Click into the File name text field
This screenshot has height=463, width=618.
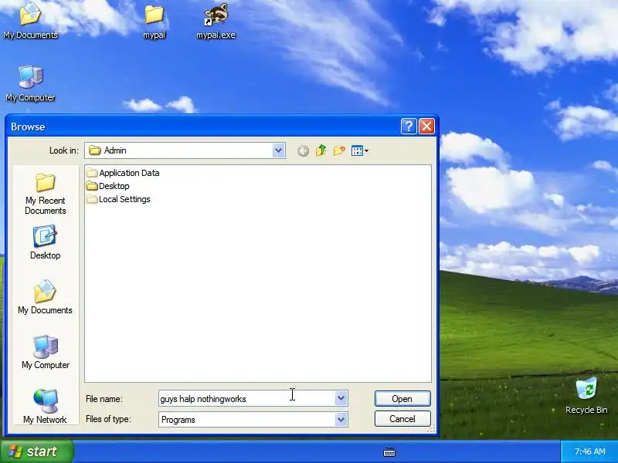click(246, 398)
